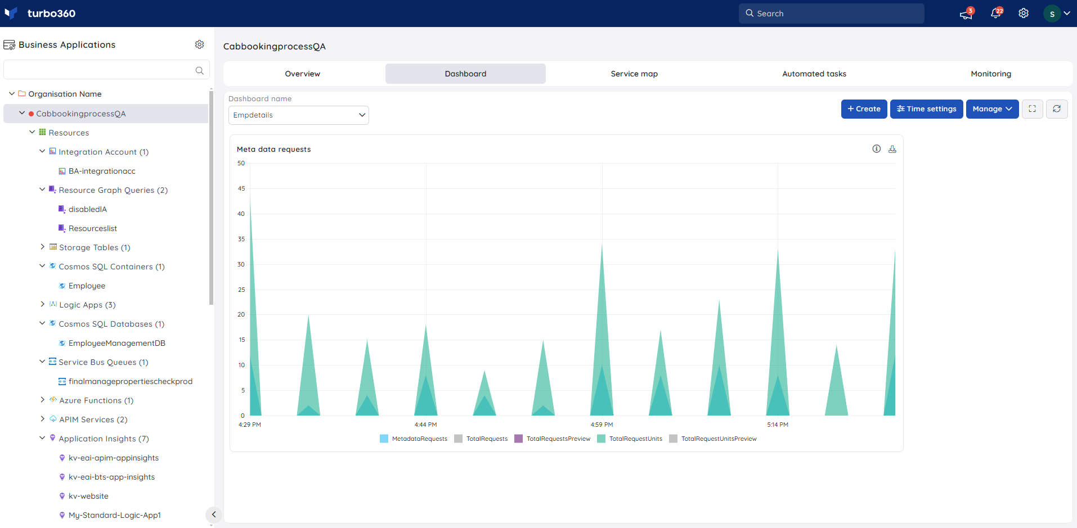1077x528 pixels.
Task: Go to Automated tasks tab
Action: click(x=814, y=74)
